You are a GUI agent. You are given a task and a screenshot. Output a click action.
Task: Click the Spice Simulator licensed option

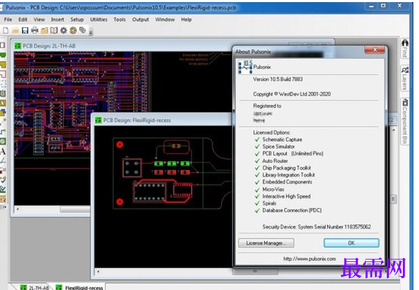[x=278, y=146]
